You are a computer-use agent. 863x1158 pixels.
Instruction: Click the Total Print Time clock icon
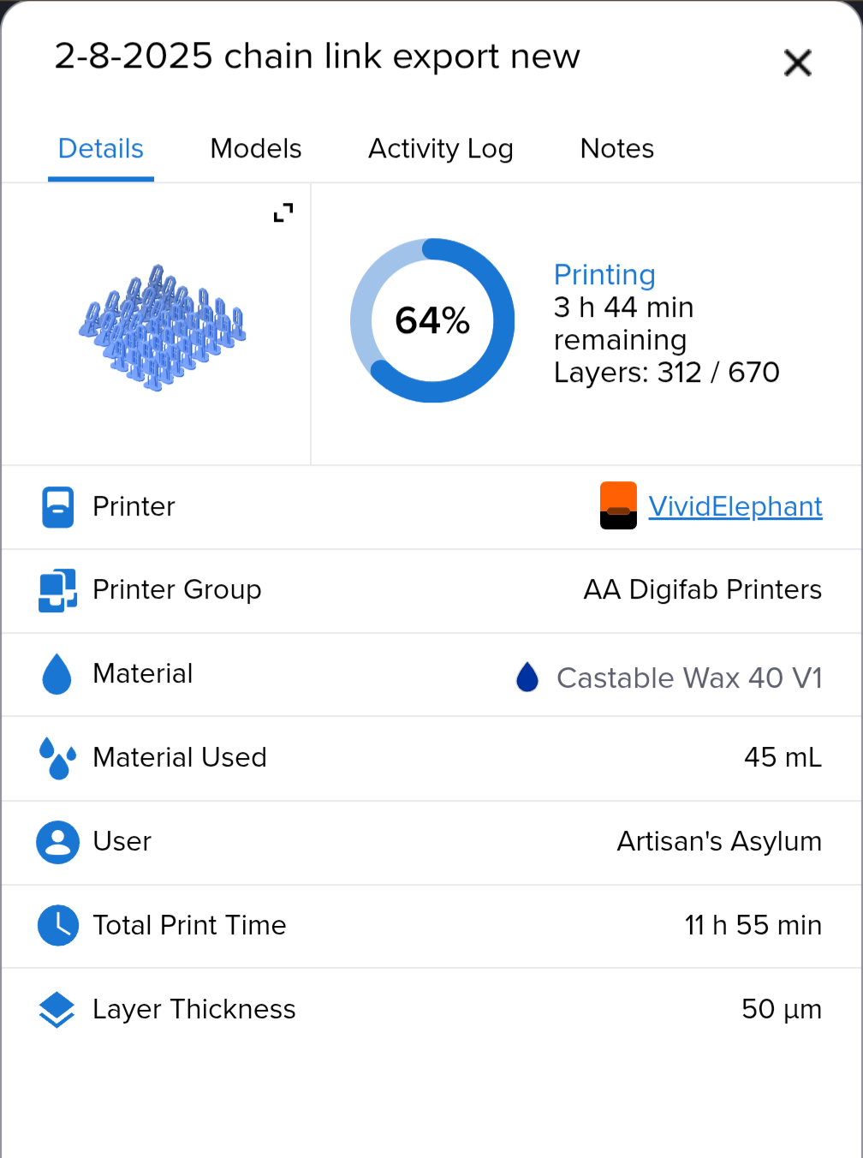point(57,925)
